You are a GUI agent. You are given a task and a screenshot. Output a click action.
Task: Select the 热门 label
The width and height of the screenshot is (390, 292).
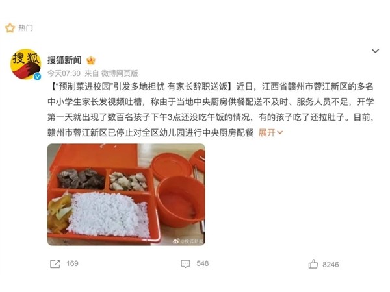[x=25, y=28]
